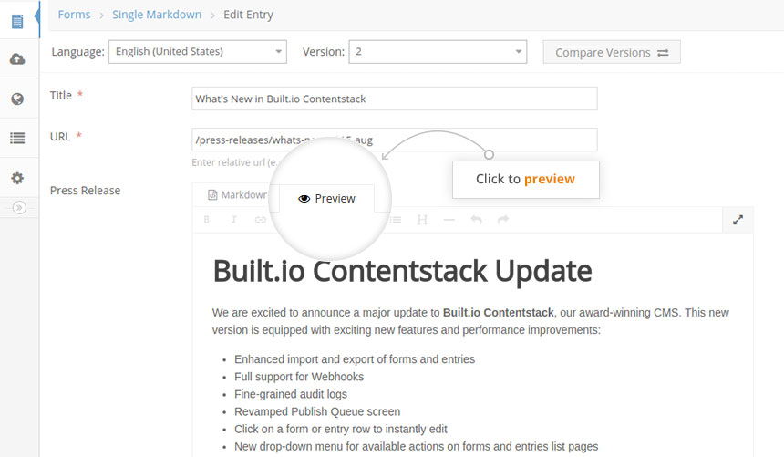Redo edit with the forward arrow
The width and height of the screenshot is (784, 457).
[x=503, y=219]
